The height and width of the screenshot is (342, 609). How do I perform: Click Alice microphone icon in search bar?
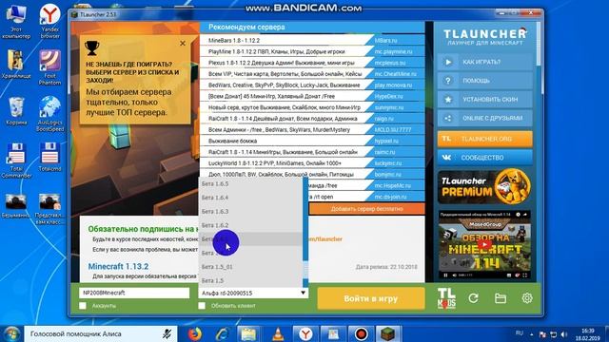167,333
